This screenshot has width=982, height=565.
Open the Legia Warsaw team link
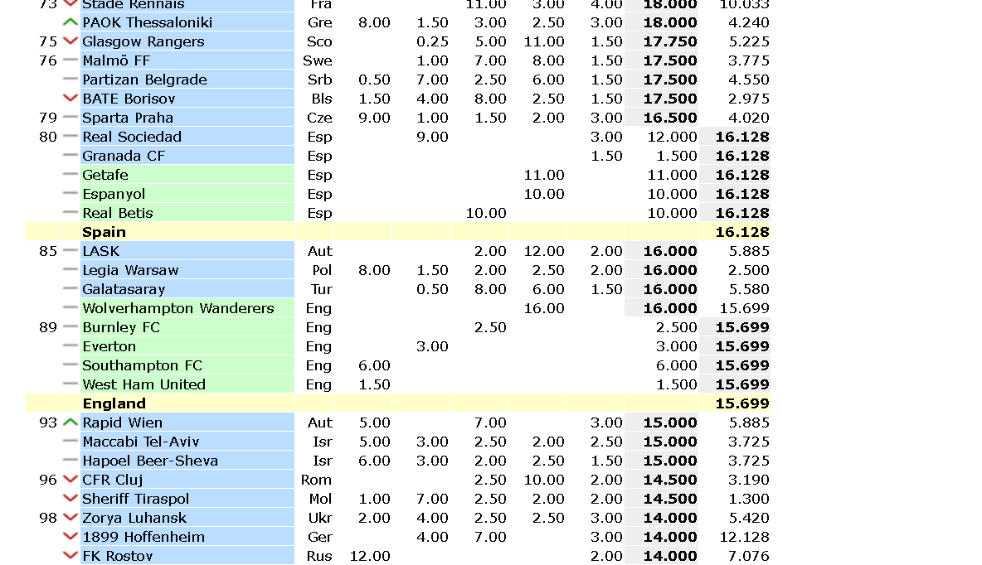(x=130, y=270)
